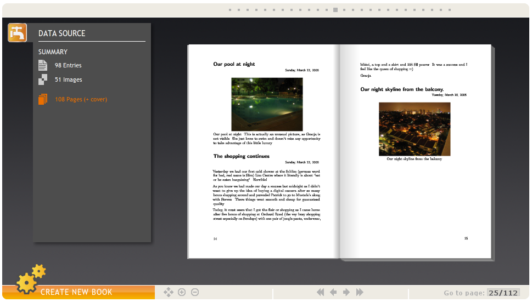Viewport: 532px width, 302px height.
Task: Go to the next page
Action: (x=346, y=293)
